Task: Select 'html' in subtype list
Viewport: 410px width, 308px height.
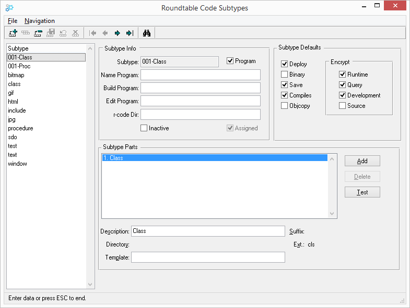Action: click(x=46, y=102)
